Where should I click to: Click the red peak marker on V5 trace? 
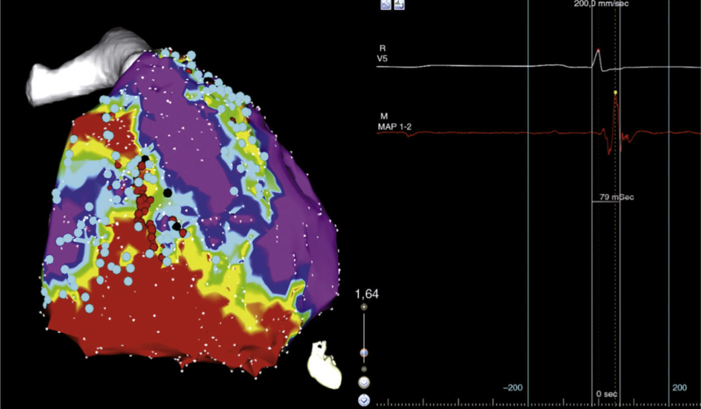[x=598, y=50]
